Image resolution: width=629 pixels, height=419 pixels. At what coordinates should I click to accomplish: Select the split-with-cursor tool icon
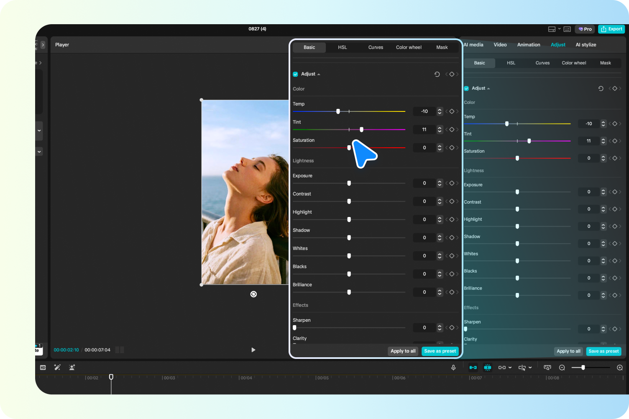[522, 368]
